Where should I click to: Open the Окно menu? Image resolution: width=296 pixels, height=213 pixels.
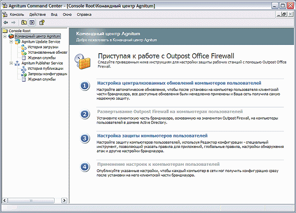pyautogui.click(x=67, y=14)
